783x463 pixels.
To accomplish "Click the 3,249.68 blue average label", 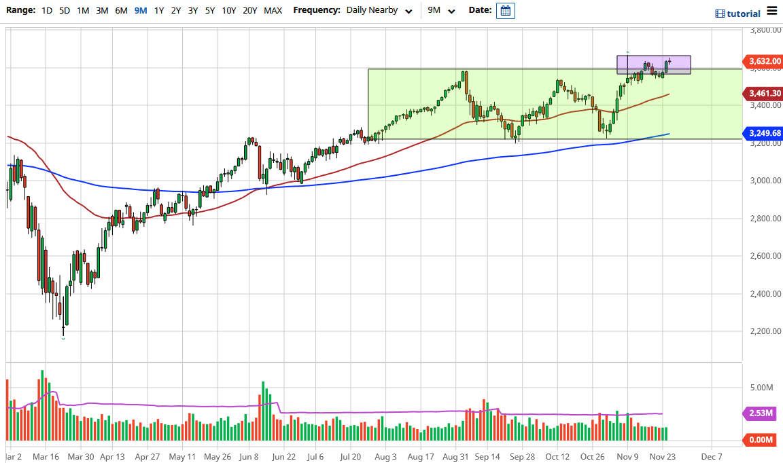I will tap(763, 133).
